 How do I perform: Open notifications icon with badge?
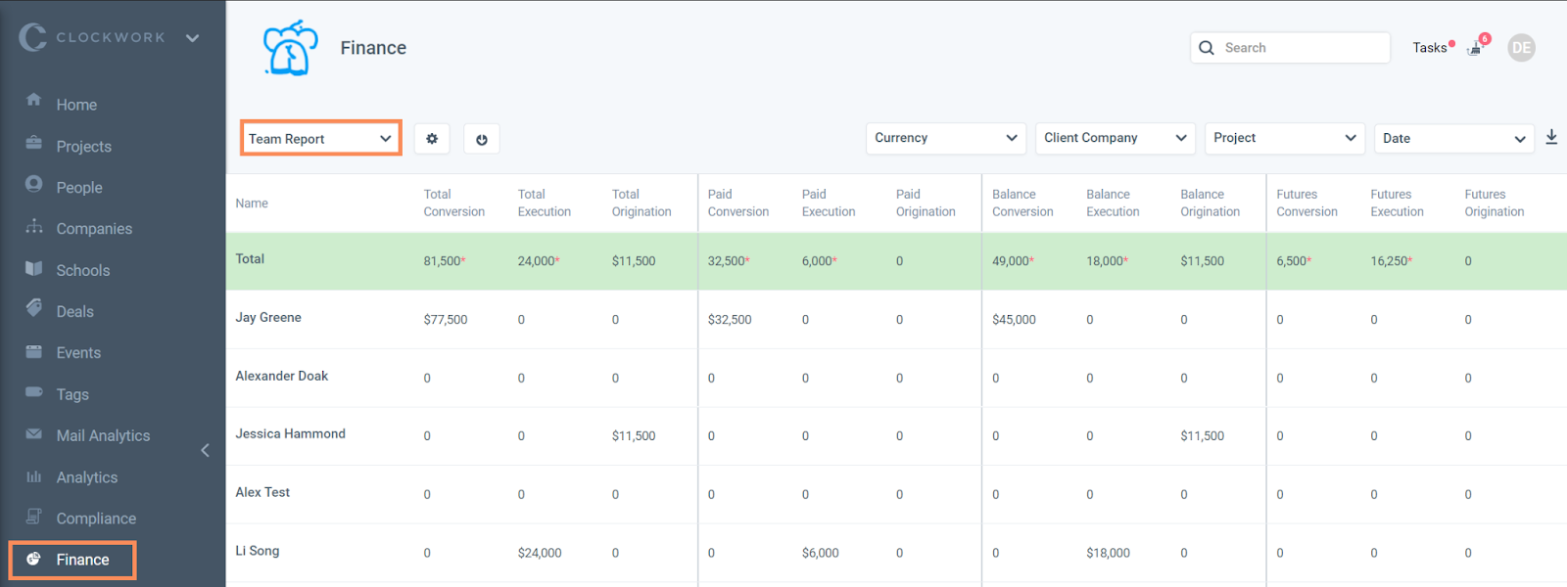pos(1477,46)
